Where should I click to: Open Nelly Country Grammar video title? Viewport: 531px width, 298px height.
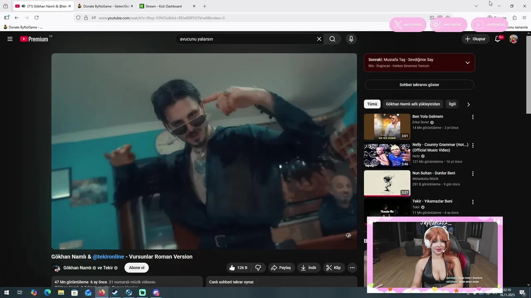[x=440, y=147]
